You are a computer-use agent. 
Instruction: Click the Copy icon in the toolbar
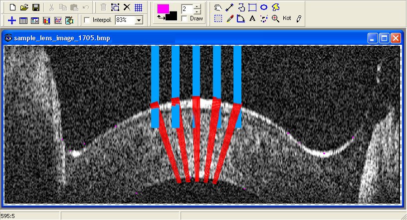coord(63,7)
